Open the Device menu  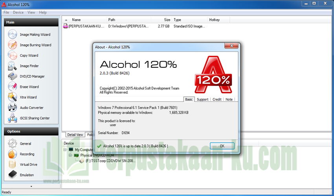point(18,12)
